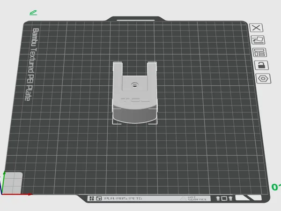
Task: Click the arrange objects plate icon
Action: (x=259, y=53)
